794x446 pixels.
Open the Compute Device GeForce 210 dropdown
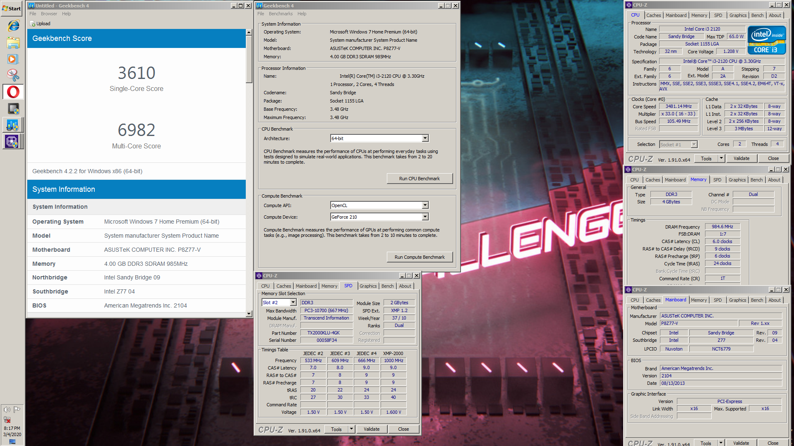coord(425,217)
